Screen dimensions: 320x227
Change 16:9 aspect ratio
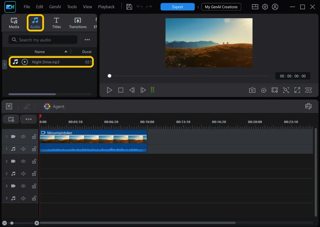(x=308, y=90)
